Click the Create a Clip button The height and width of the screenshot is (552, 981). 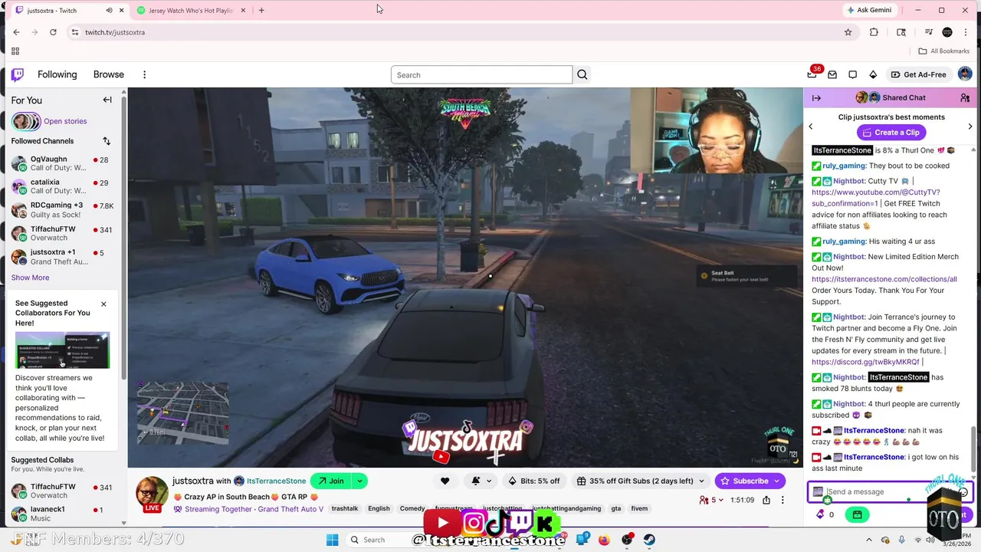tap(891, 133)
